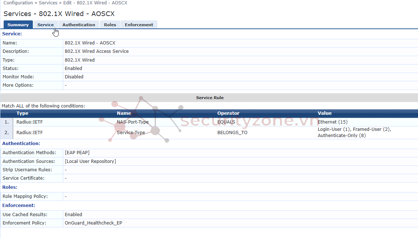Screen dimensions: 418x238
Task: Click the Type column header
Action: click(22, 113)
